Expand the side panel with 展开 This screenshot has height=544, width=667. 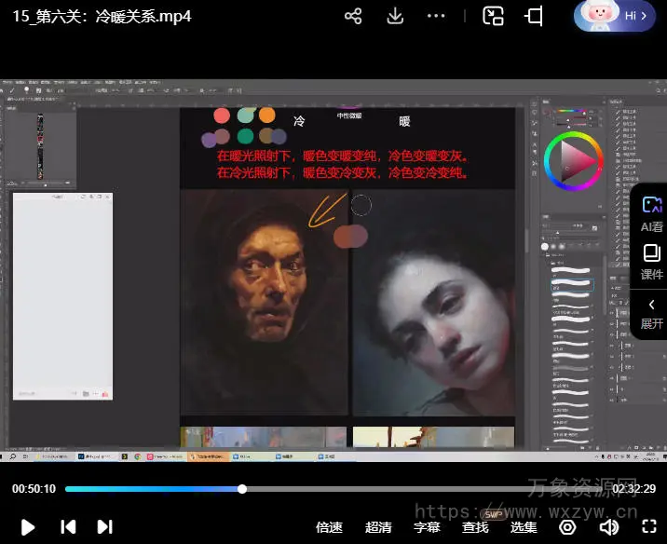point(651,313)
